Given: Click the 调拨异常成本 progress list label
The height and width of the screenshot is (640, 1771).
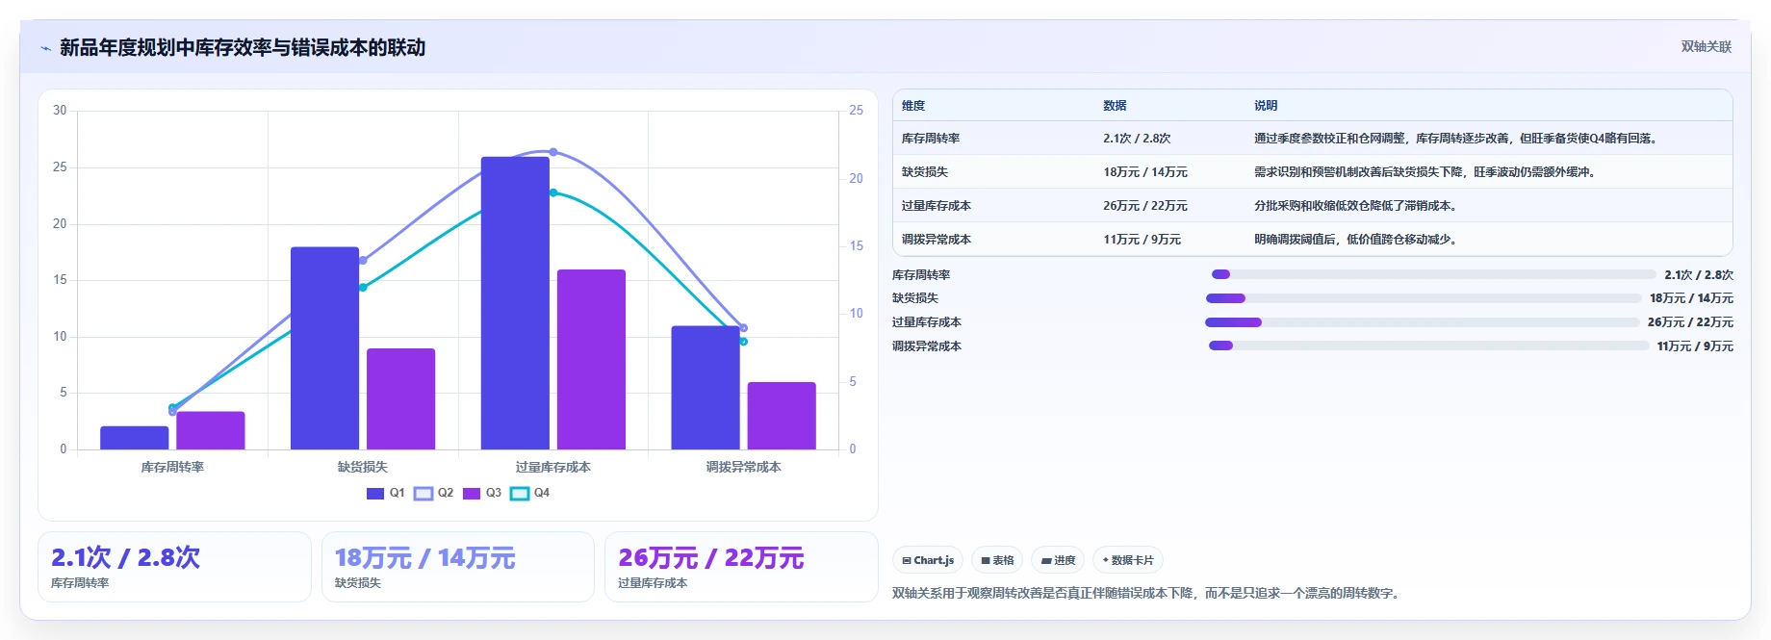Looking at the screenshot, I should 927,346.
